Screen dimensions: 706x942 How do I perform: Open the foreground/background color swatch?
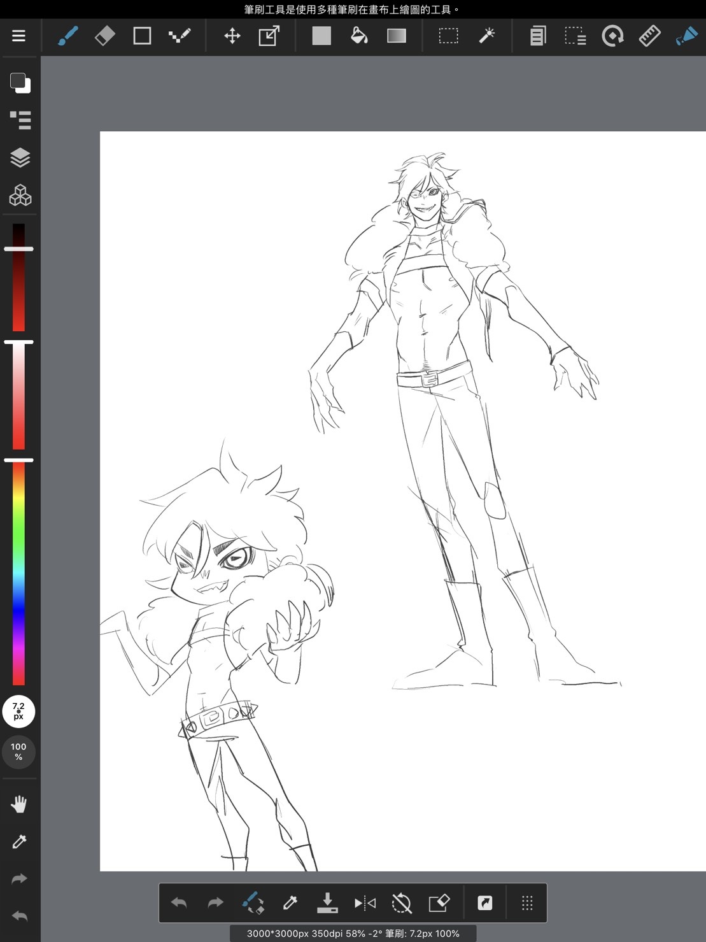[x=20, y=83]
